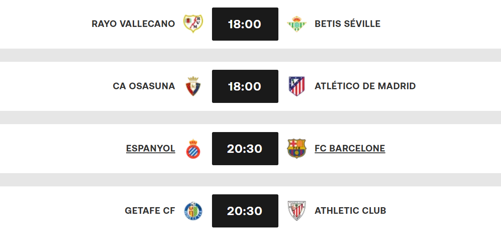Click the Espanyol–Barcelone 20:30 time box
The image size is (501, 231).
245,148
